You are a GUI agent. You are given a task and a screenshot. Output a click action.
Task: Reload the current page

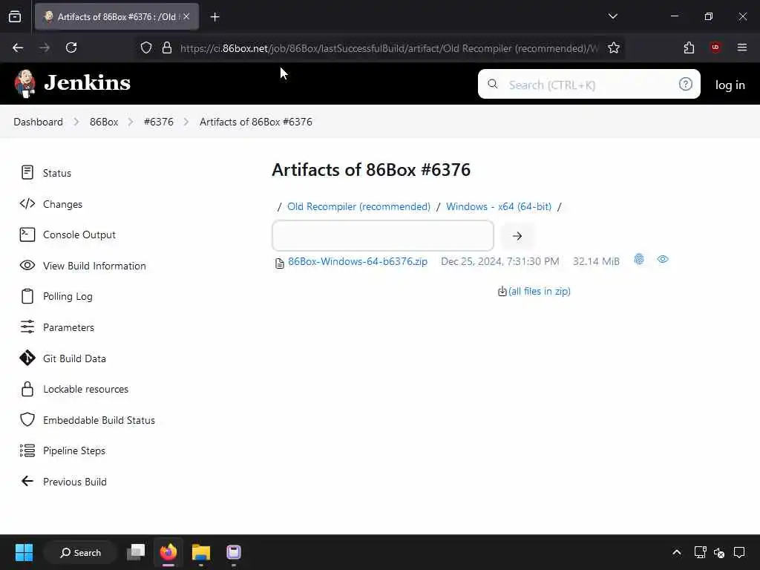[x=71, y=47]
